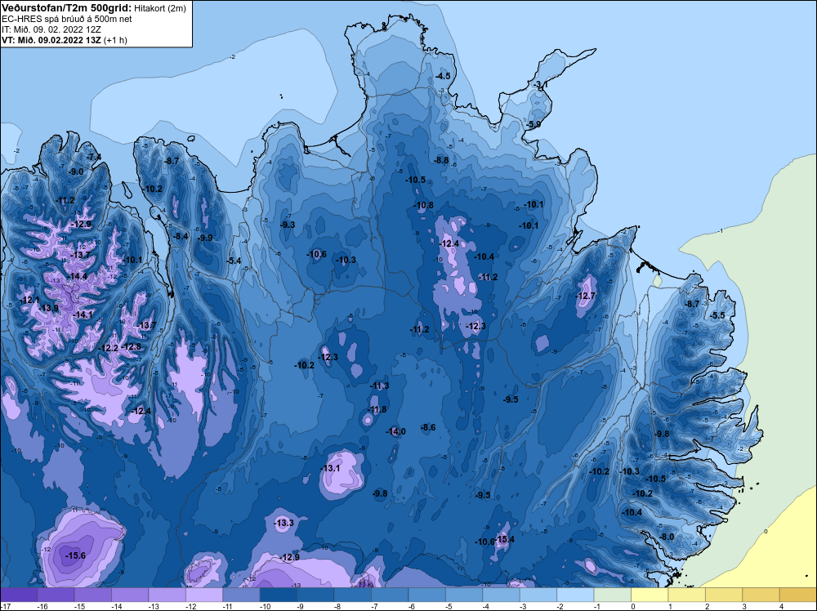Click the -15.4 temperature value
The image size is (817, 611).
pyautogui.click(x=504, y=539)
